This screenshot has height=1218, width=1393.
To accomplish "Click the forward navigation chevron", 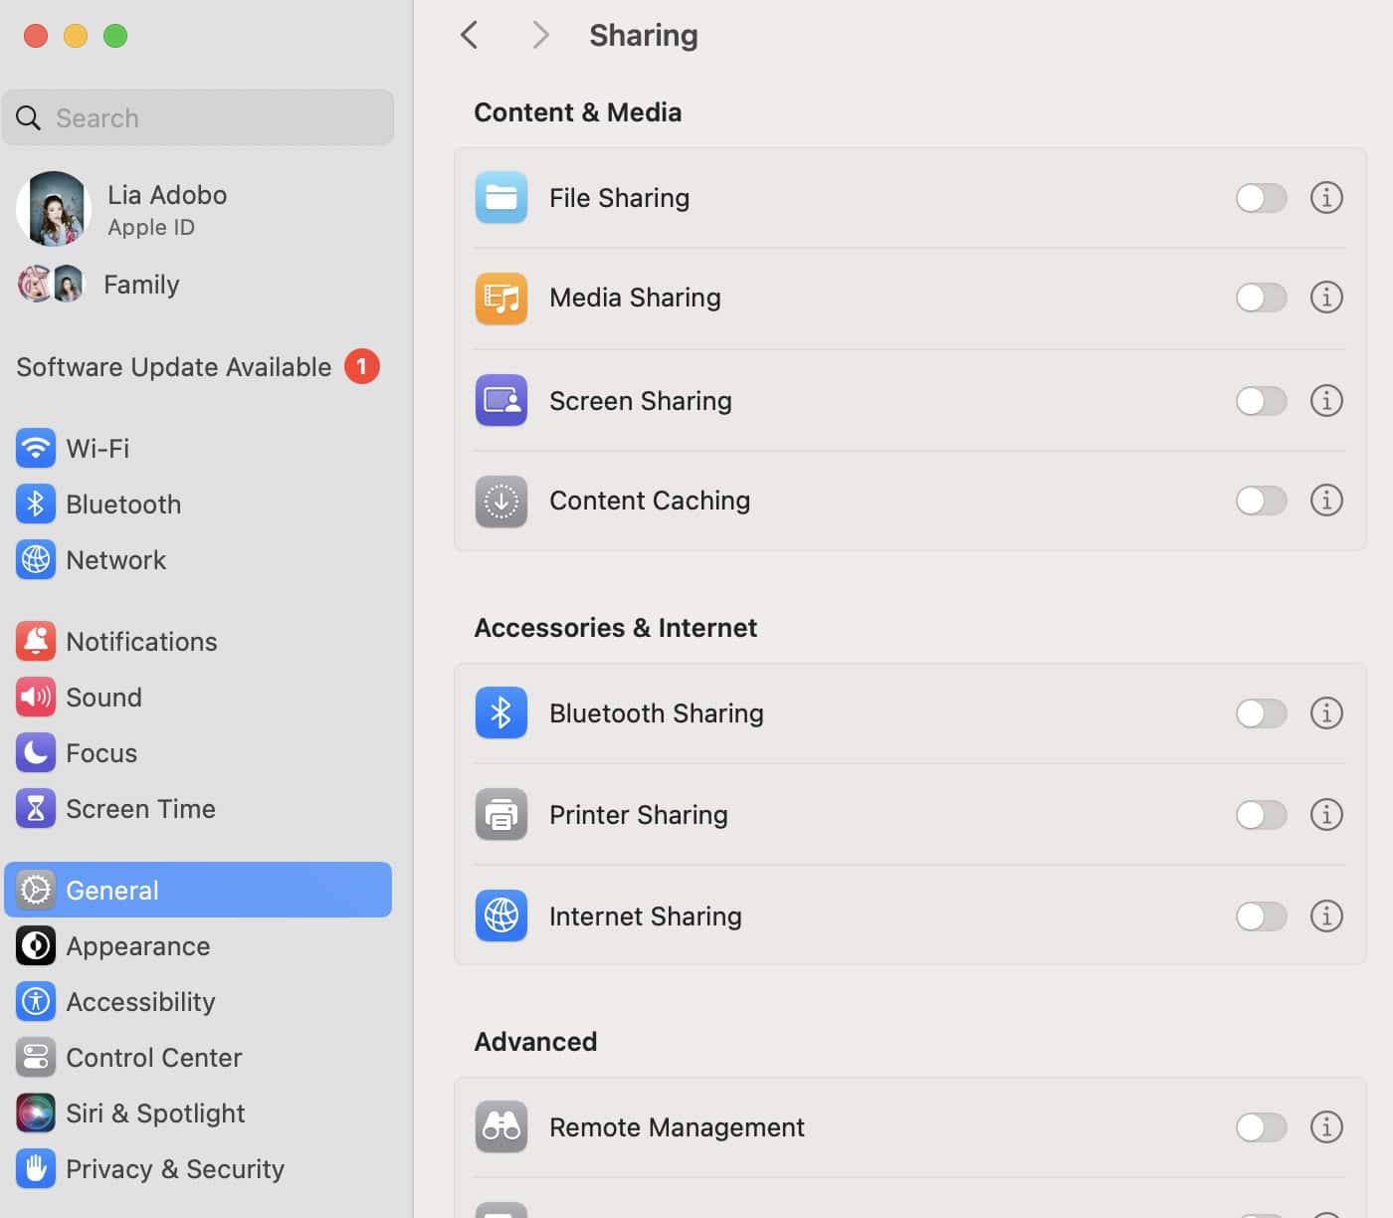I will click(x=540, y=36).
